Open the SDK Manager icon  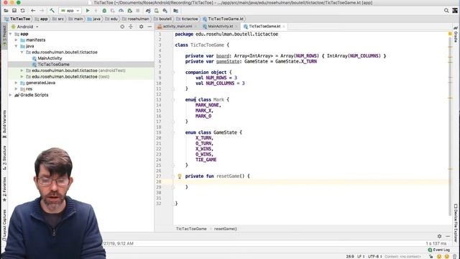tap(165, 11)
